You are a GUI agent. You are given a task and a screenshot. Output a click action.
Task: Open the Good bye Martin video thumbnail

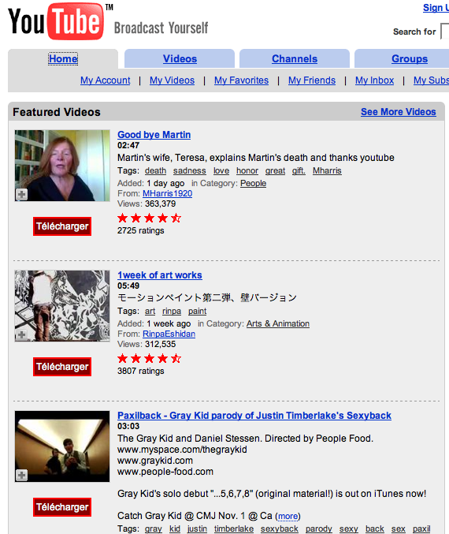(62, 166)
